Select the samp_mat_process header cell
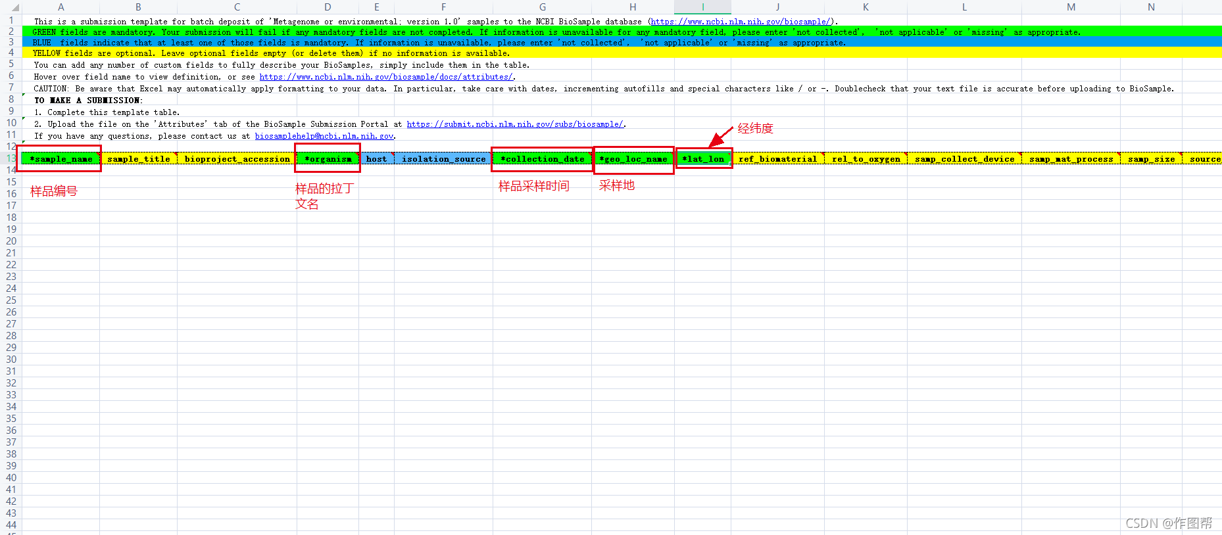Screen dimensions: 1222x535 pyautogui.click(x=1071, y=158)
